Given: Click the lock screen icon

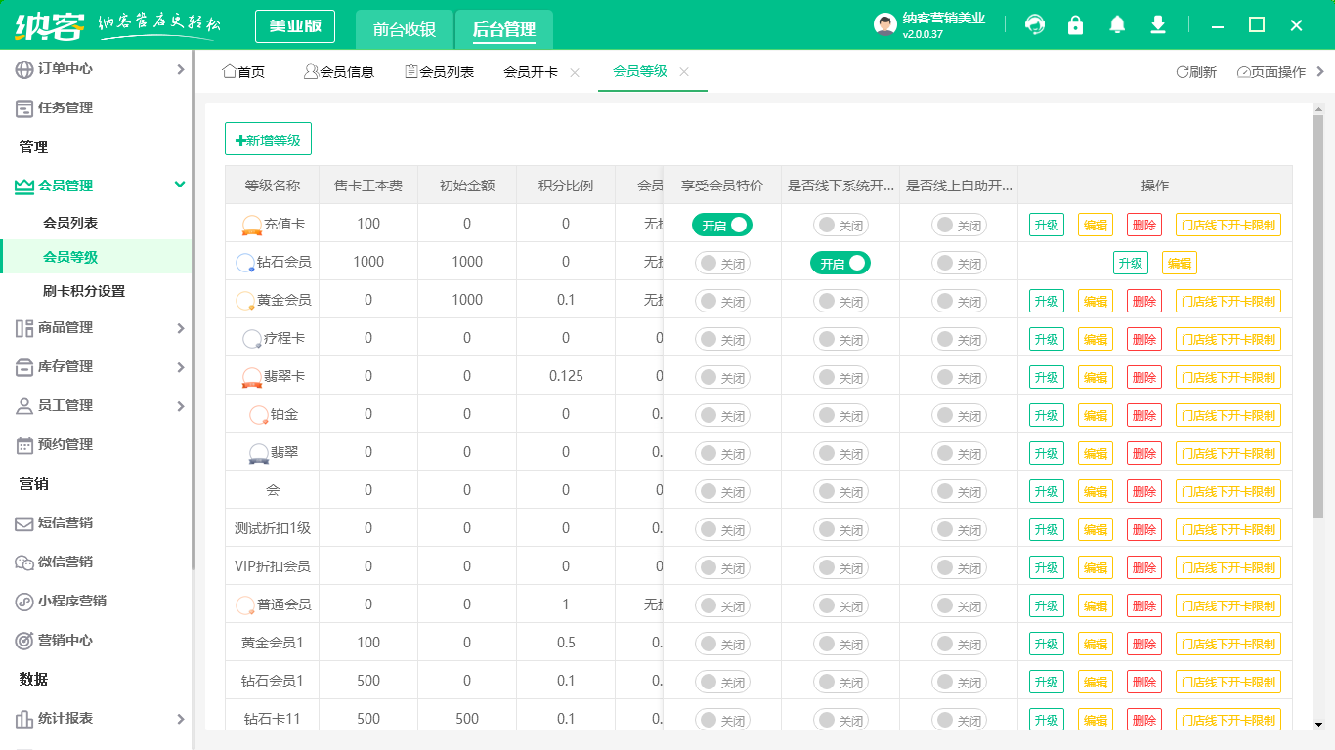Looking at the screenshot, I should 1075,25.
